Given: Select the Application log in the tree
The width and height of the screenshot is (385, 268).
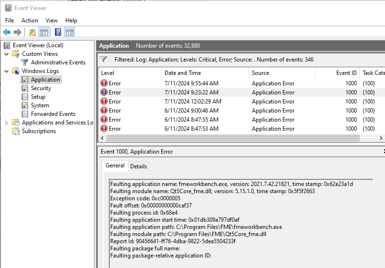Looking at the screenshot, I should point(45,80).
